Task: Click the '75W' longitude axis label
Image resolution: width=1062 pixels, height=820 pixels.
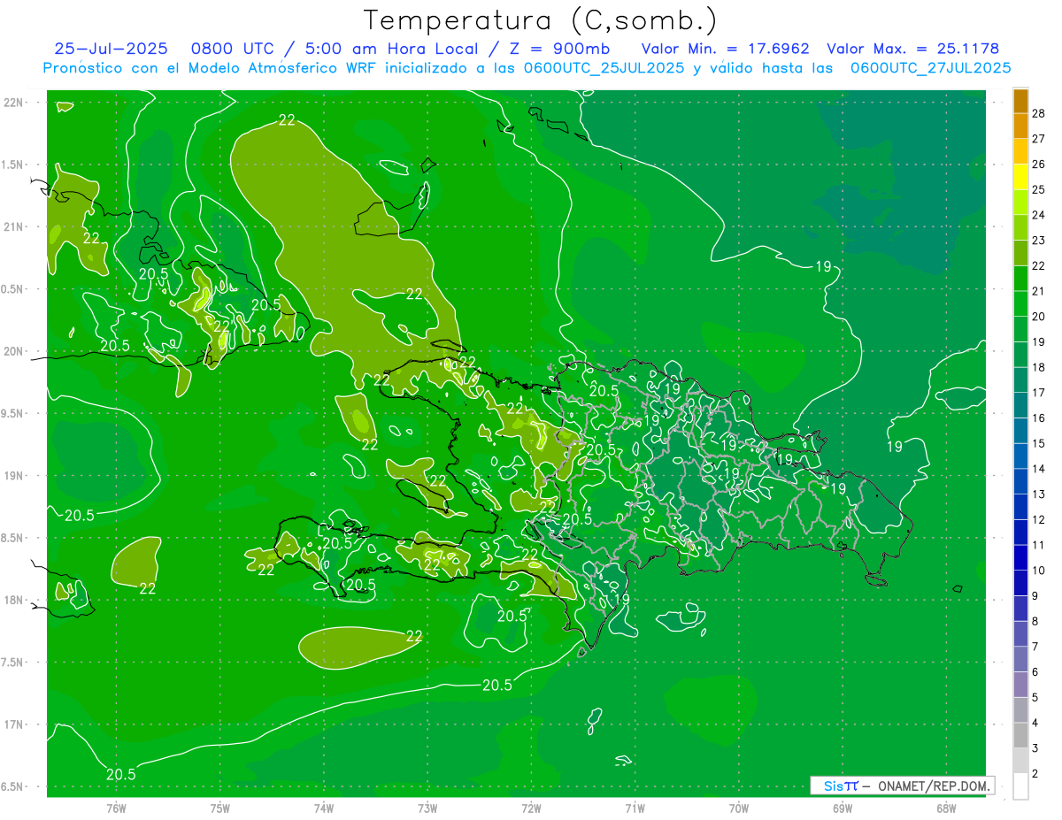Action: 219,809
